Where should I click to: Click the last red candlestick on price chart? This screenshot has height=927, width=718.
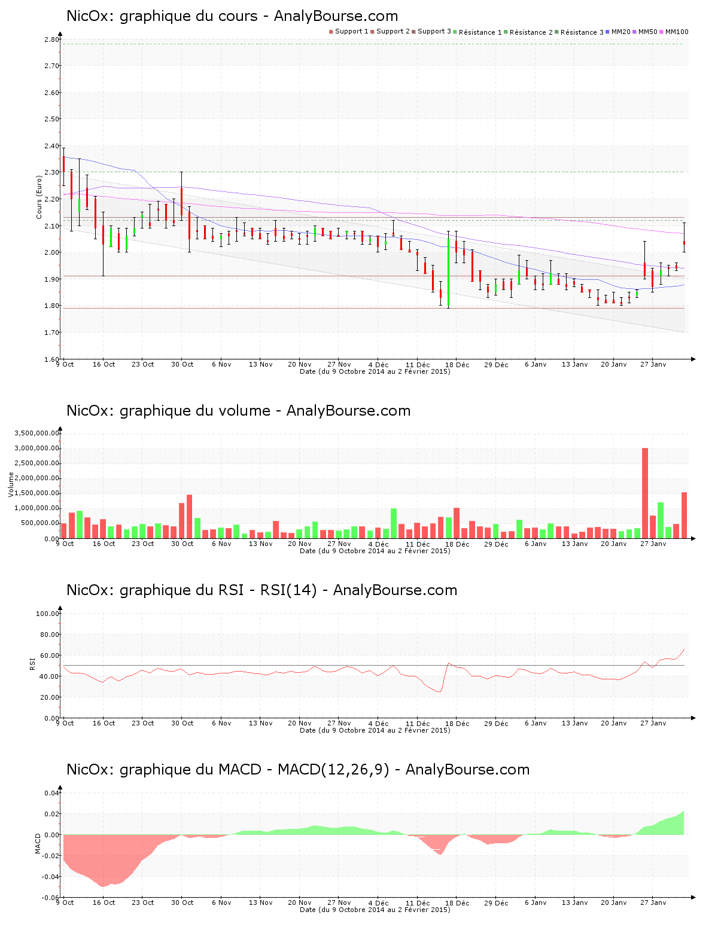pos(684,243)
